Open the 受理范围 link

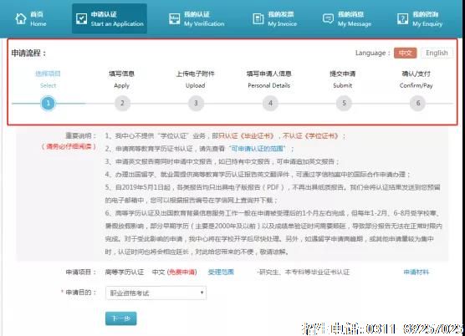(221, 272)
